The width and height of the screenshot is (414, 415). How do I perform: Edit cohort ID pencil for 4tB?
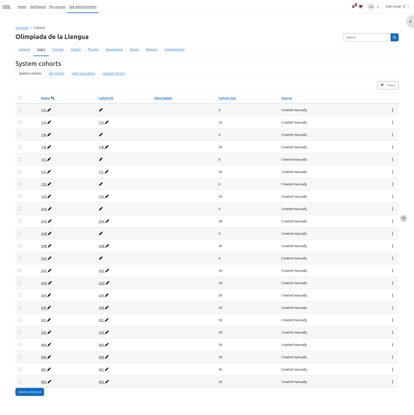(107, 357)
